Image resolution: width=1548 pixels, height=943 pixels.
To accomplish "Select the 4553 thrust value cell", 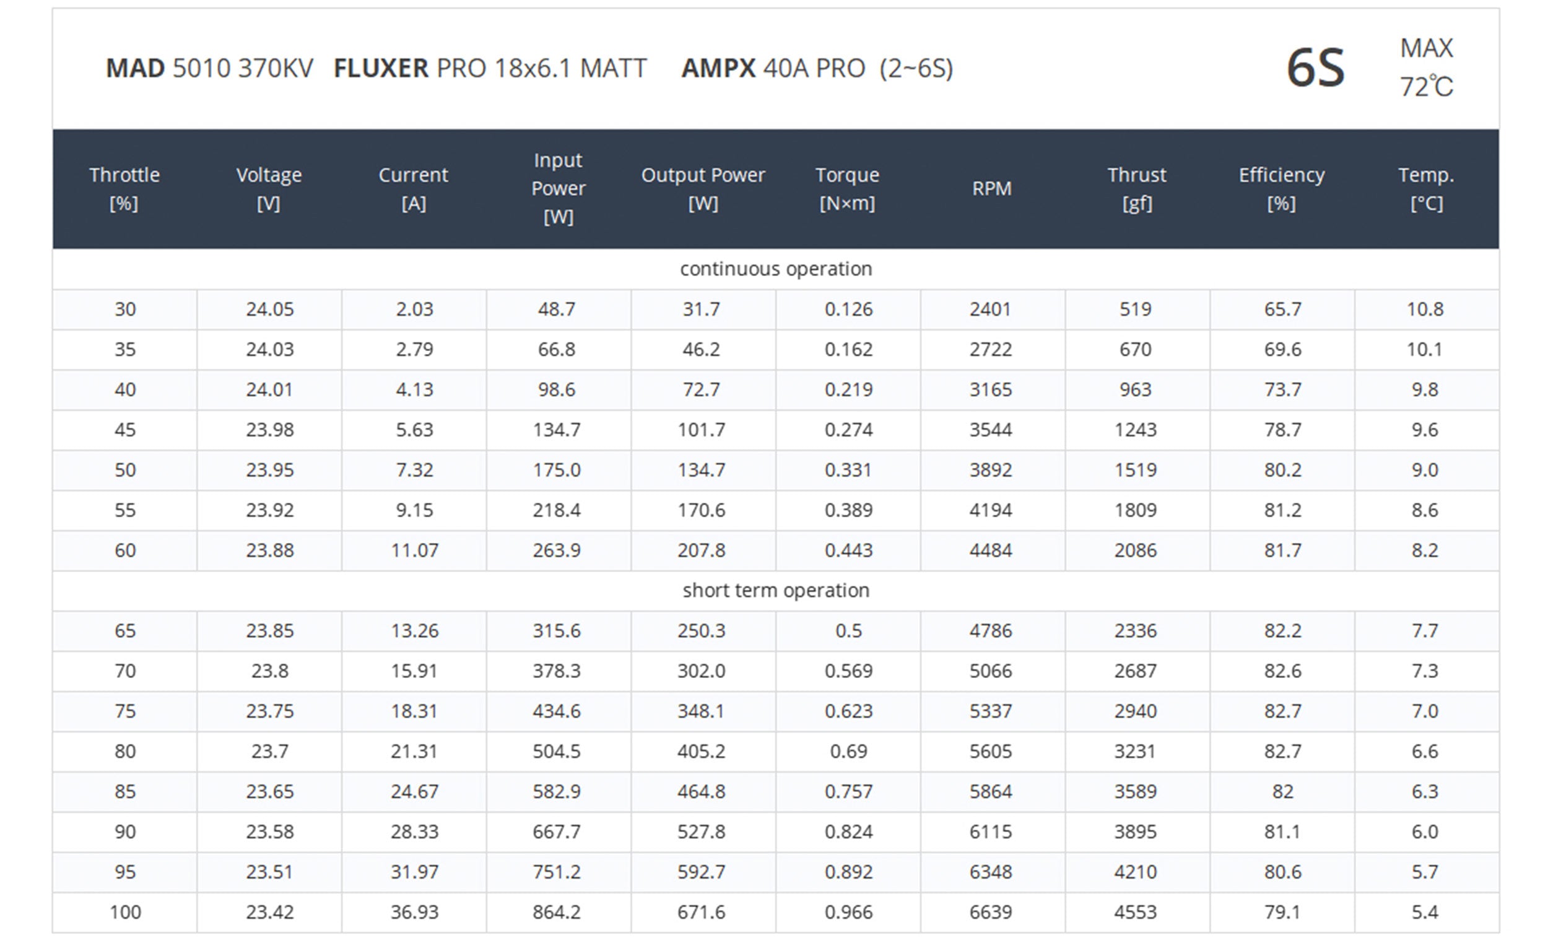I will click(1135, 912).
